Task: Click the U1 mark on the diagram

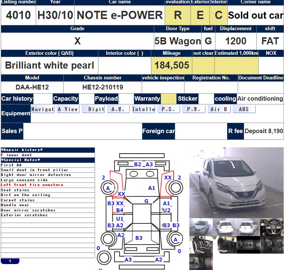Action: (120, 219)
